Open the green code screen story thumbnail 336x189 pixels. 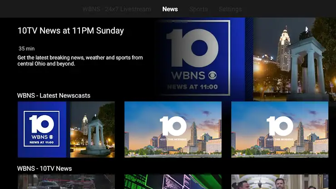point(173,182)
